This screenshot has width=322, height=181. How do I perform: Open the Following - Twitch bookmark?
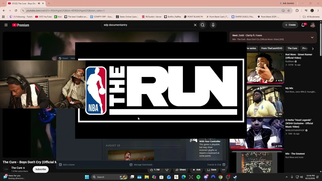tap(21, 17)
